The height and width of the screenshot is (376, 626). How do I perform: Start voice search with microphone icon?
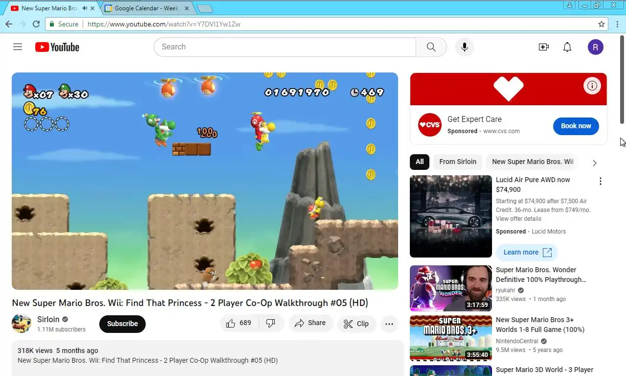point(465,47)
